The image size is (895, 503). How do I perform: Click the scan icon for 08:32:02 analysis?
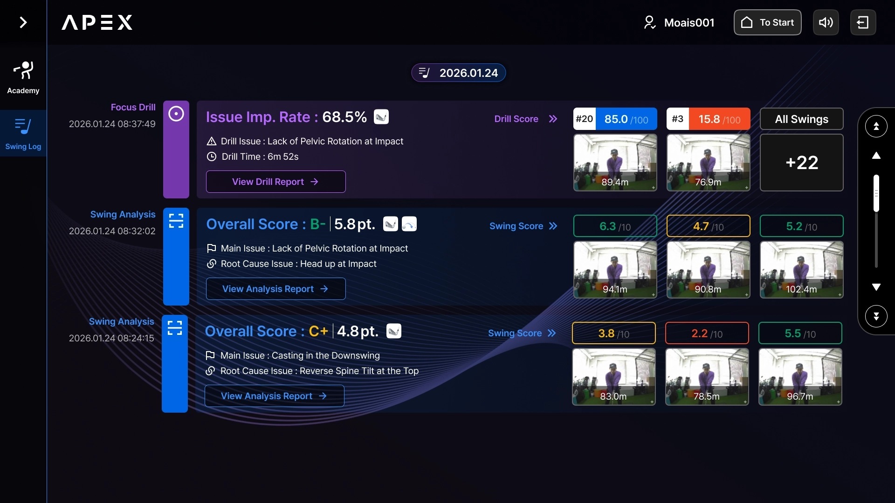[176, 221]
